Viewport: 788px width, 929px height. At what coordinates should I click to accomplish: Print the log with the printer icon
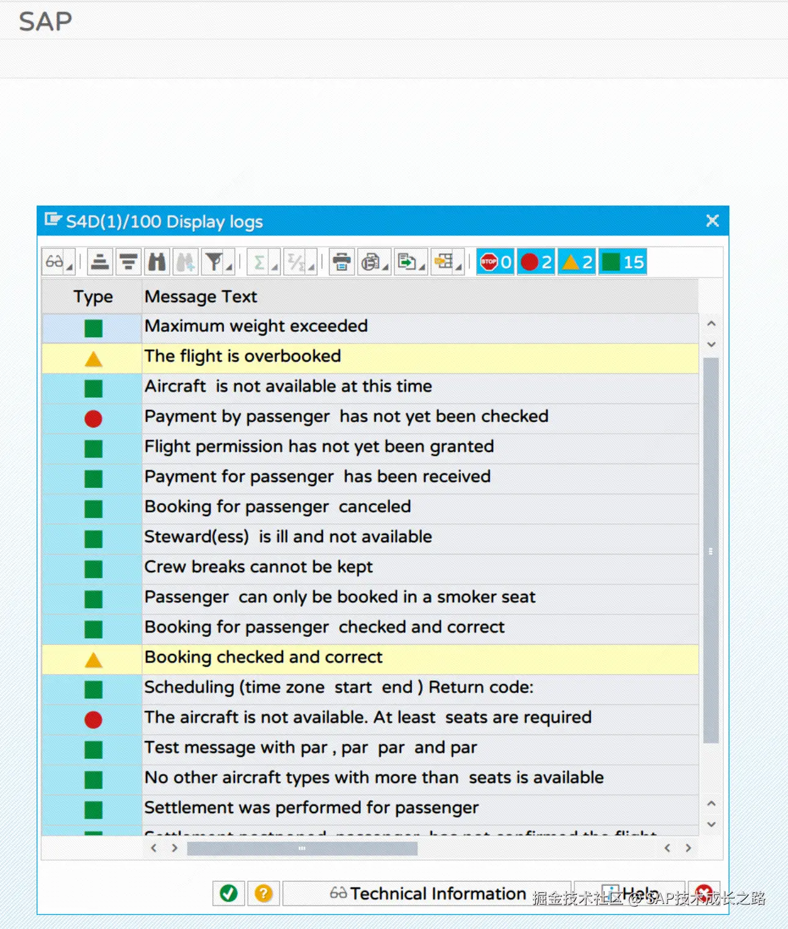click(342, 262)
